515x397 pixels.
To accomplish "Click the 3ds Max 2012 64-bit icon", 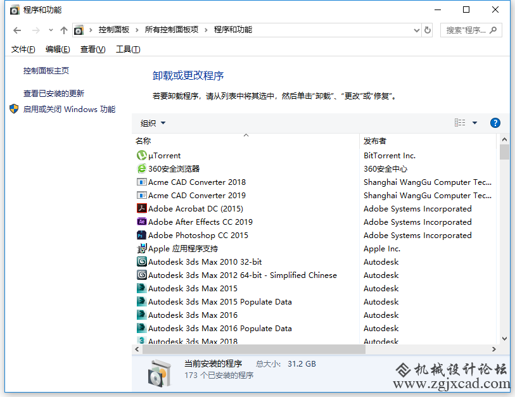I will pyautogui.click(x=141, y=275).
